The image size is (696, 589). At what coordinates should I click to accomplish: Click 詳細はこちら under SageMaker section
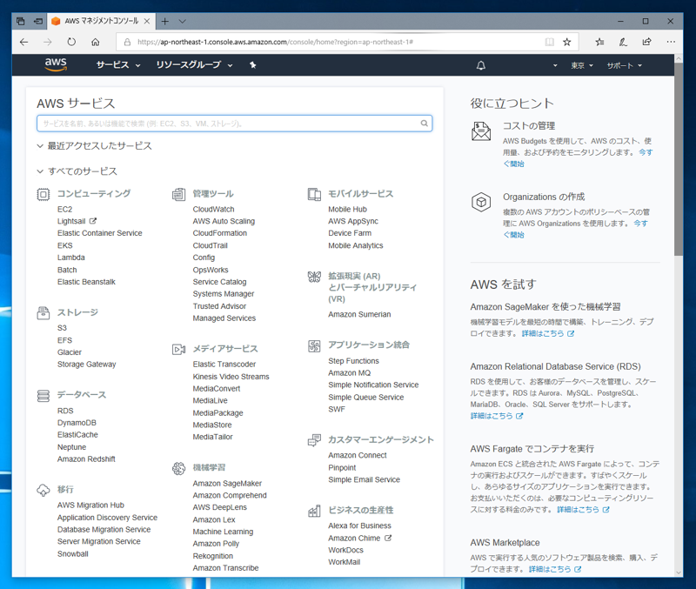pos(548,333)
